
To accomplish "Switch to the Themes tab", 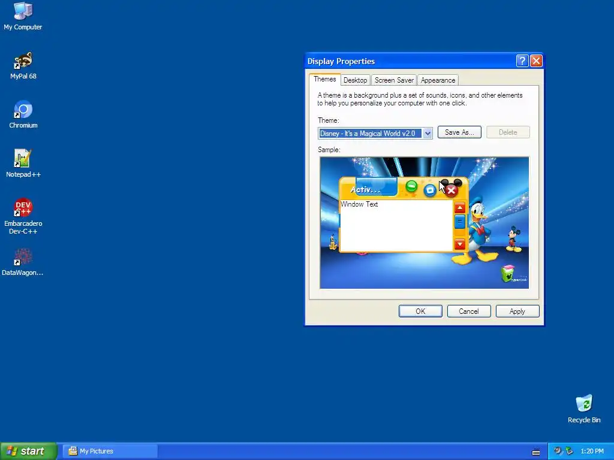I will pos(324,80).
